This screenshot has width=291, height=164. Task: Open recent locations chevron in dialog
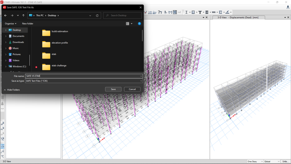pyautogui.click(x=18, y=15)
